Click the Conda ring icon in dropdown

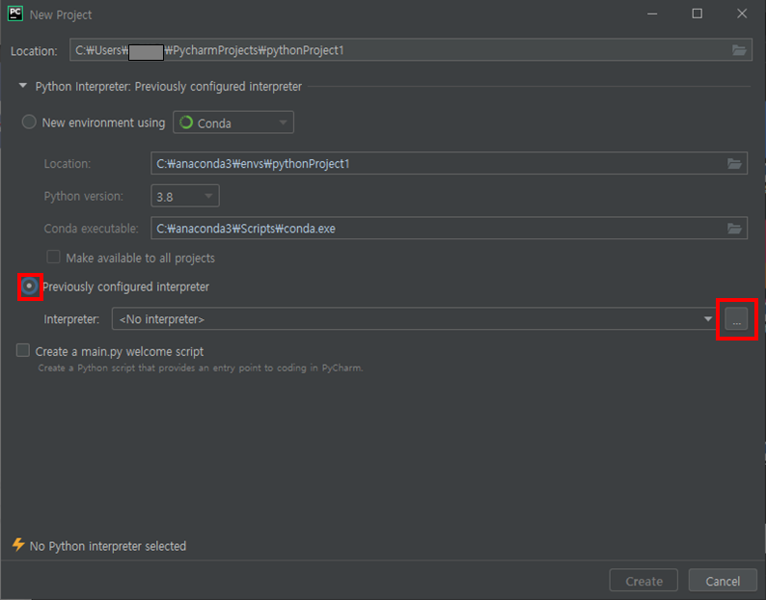[186, 123]
